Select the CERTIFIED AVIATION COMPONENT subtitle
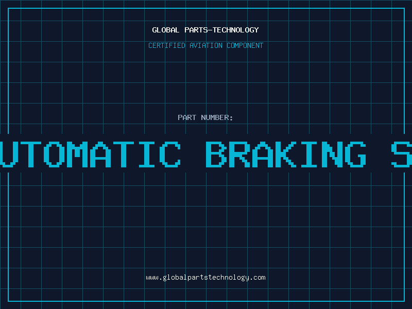412x309 pixels. point(205,45)
